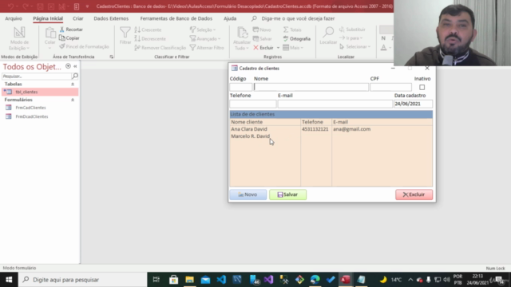511x287 pixels.
Task: Open the Arquivo tab
Action: [14, 18]
